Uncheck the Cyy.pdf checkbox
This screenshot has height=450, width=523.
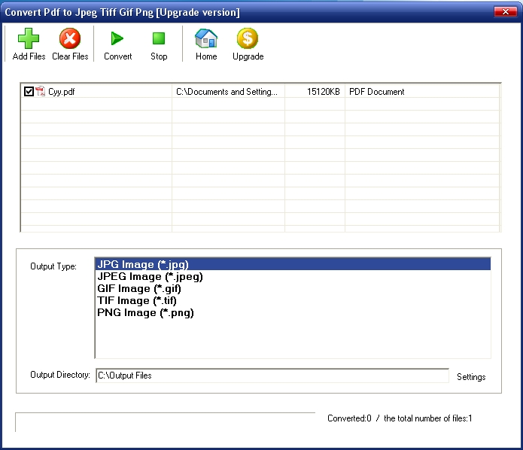29,91
